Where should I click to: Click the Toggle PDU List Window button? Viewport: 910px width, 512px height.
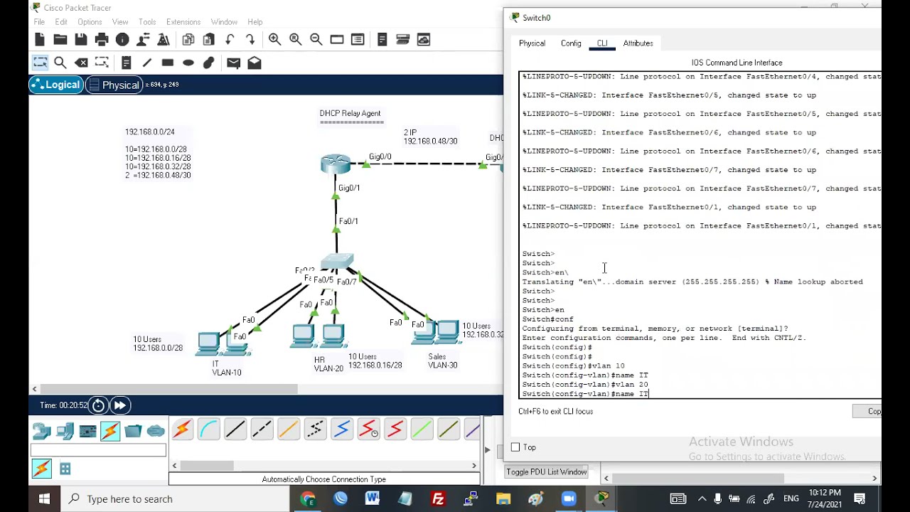547,472
